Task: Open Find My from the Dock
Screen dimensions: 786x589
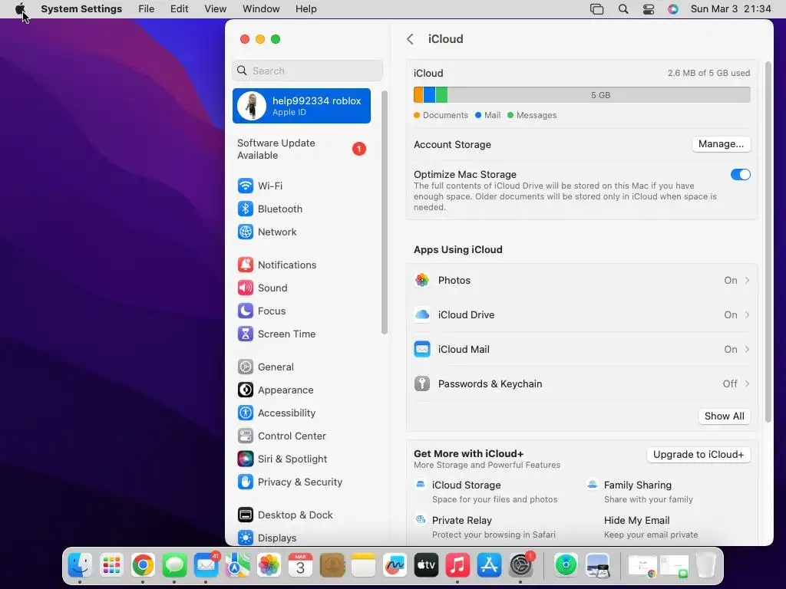Action: 566,565
